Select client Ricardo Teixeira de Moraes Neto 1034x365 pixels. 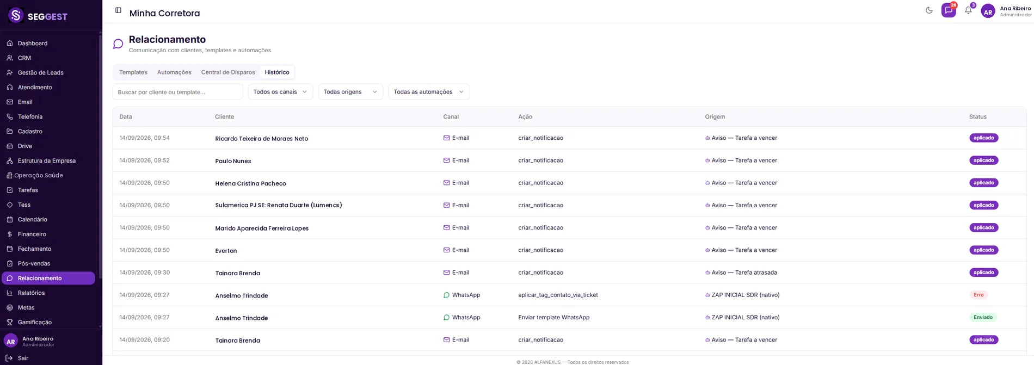point(261,139)
